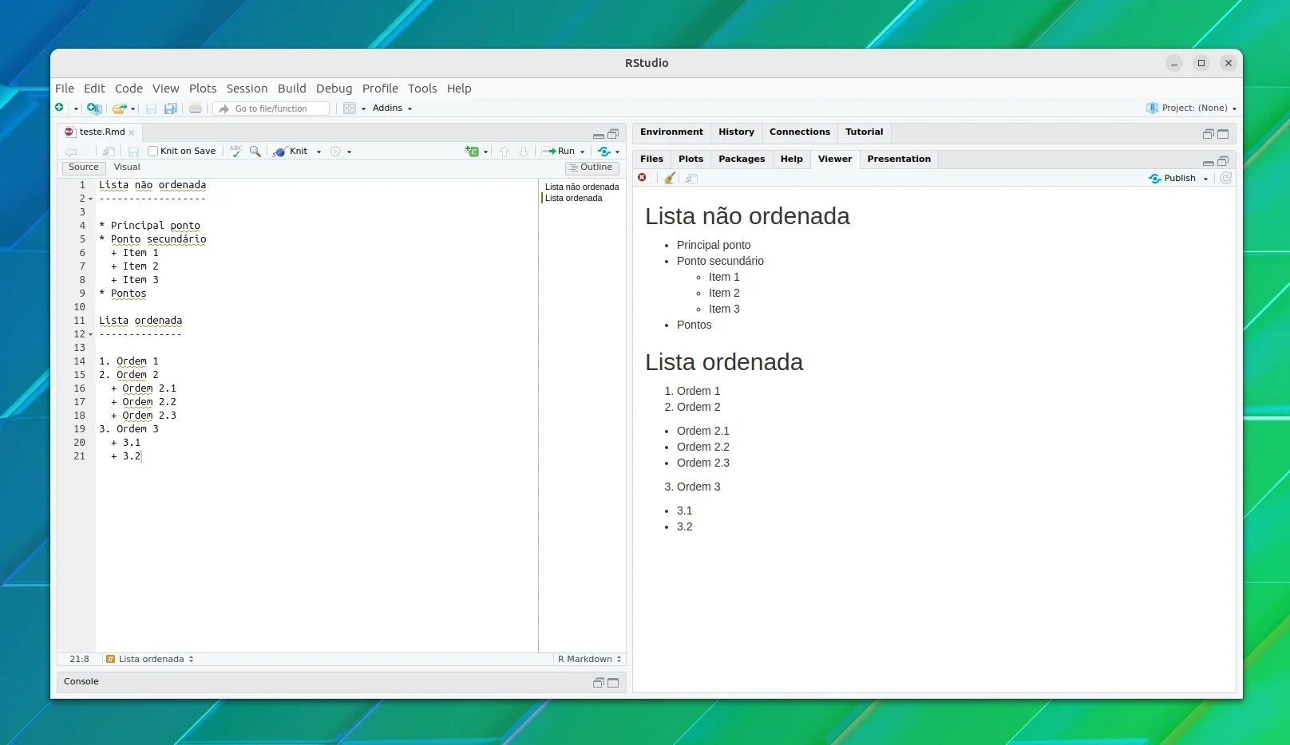Click the red stop icon in Viewer

click(x=643, y=178)
